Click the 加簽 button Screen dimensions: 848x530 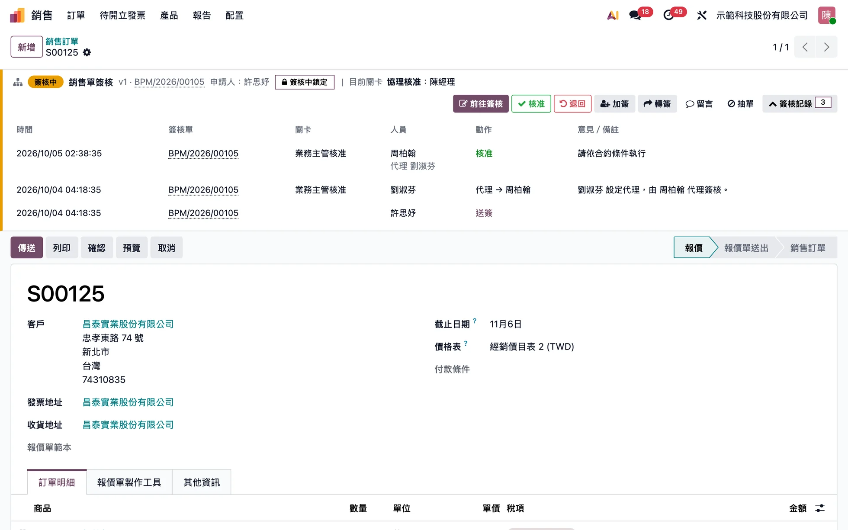(614, 104)
